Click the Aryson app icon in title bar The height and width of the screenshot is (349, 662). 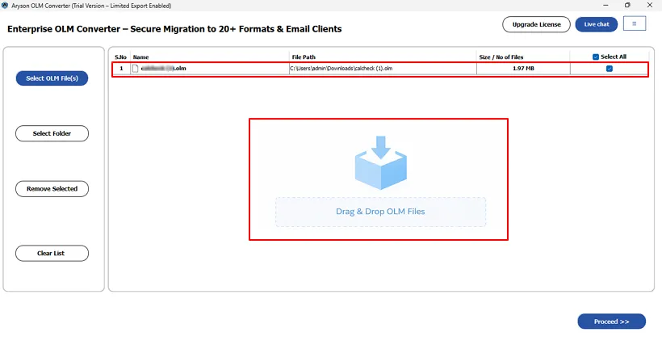(x=5, y=6)
